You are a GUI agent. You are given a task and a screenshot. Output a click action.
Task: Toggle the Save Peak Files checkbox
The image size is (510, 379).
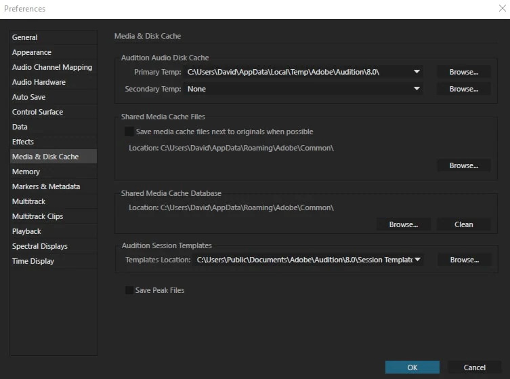tap(129, 290)
